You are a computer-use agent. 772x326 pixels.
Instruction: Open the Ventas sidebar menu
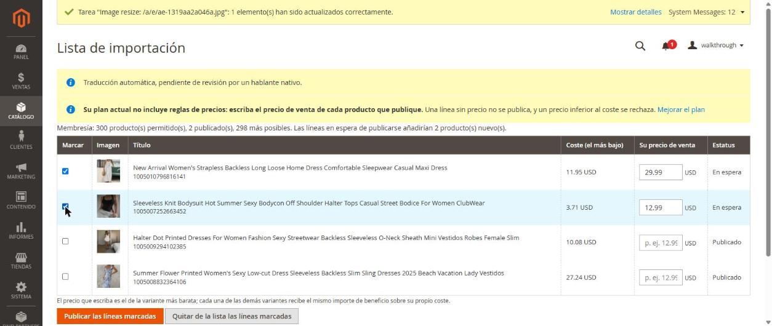click(x=21, y=81)
